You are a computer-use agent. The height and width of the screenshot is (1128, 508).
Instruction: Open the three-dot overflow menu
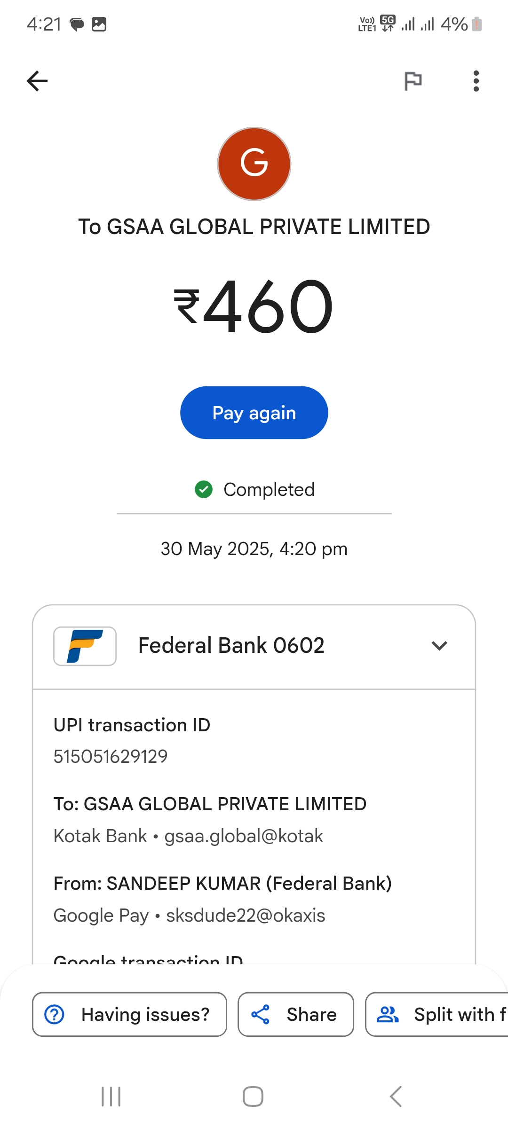pos(476,81)
